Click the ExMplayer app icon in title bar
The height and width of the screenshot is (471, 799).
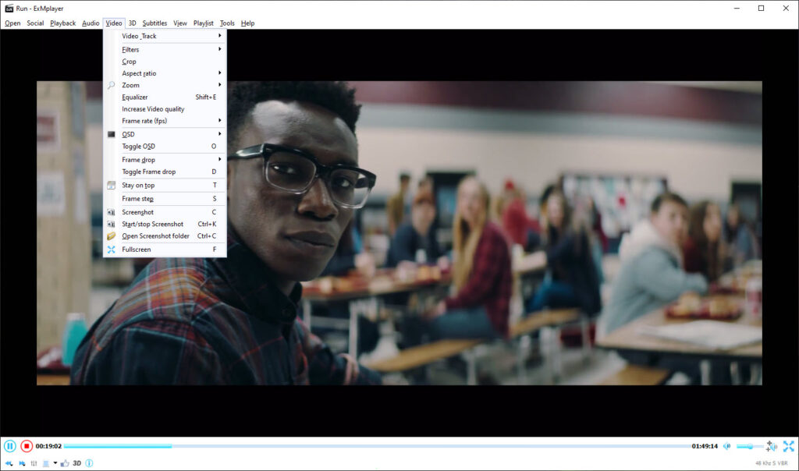point(9,8)
